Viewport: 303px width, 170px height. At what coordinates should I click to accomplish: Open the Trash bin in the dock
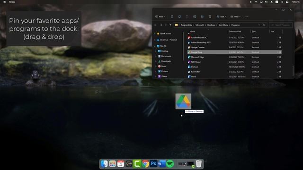[x=199, y=164]
